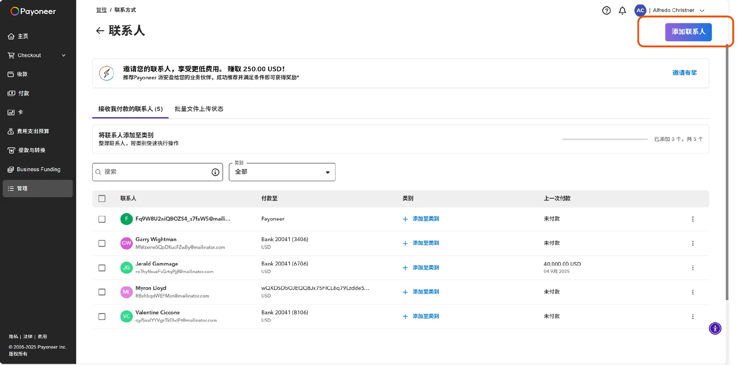The image size is (737, 365).
Task: Click 添加至类别 for Jerald Gammage
Action: (426, 268)
